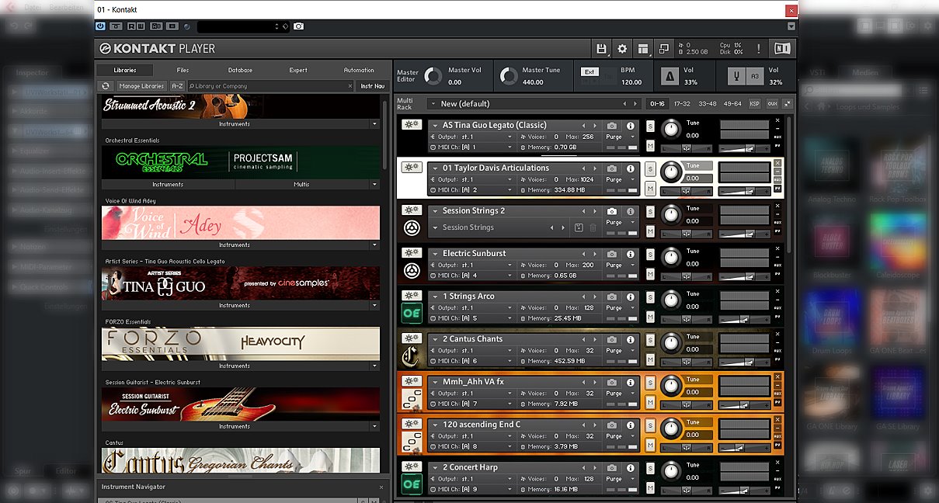Open the Multi Rack New (default) dropdown
Image resolution: width=939 pixels, height=503 pixels.
[534, 103]
